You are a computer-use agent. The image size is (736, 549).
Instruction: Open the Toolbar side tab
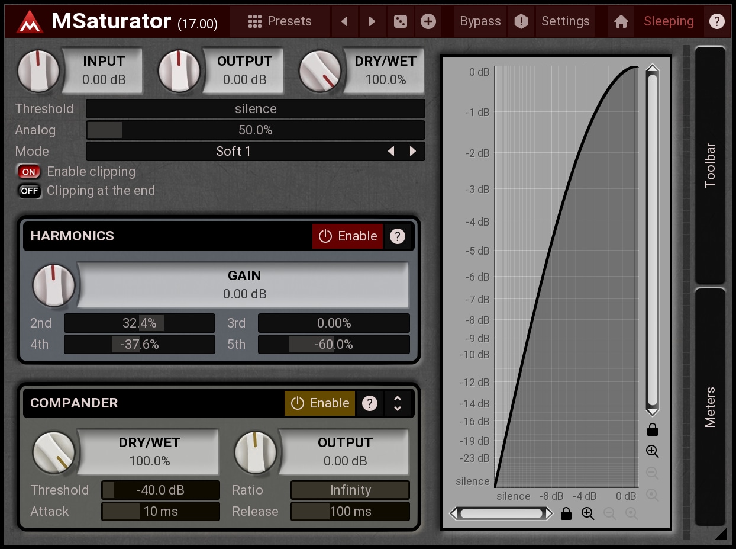tap(710, 165)
